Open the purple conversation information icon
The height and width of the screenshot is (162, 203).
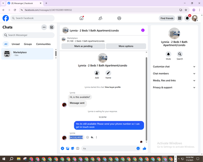click(x=143, y=30)
